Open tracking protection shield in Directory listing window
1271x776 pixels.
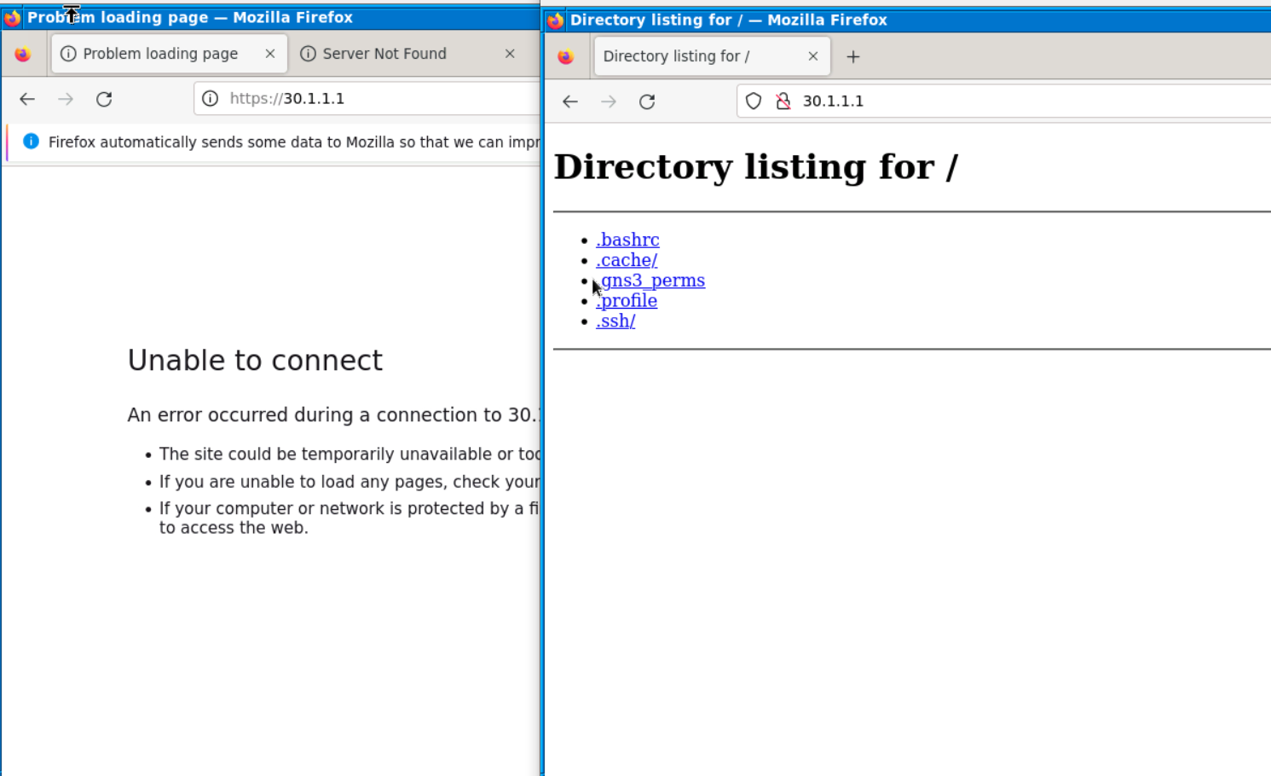click(754, 101)
